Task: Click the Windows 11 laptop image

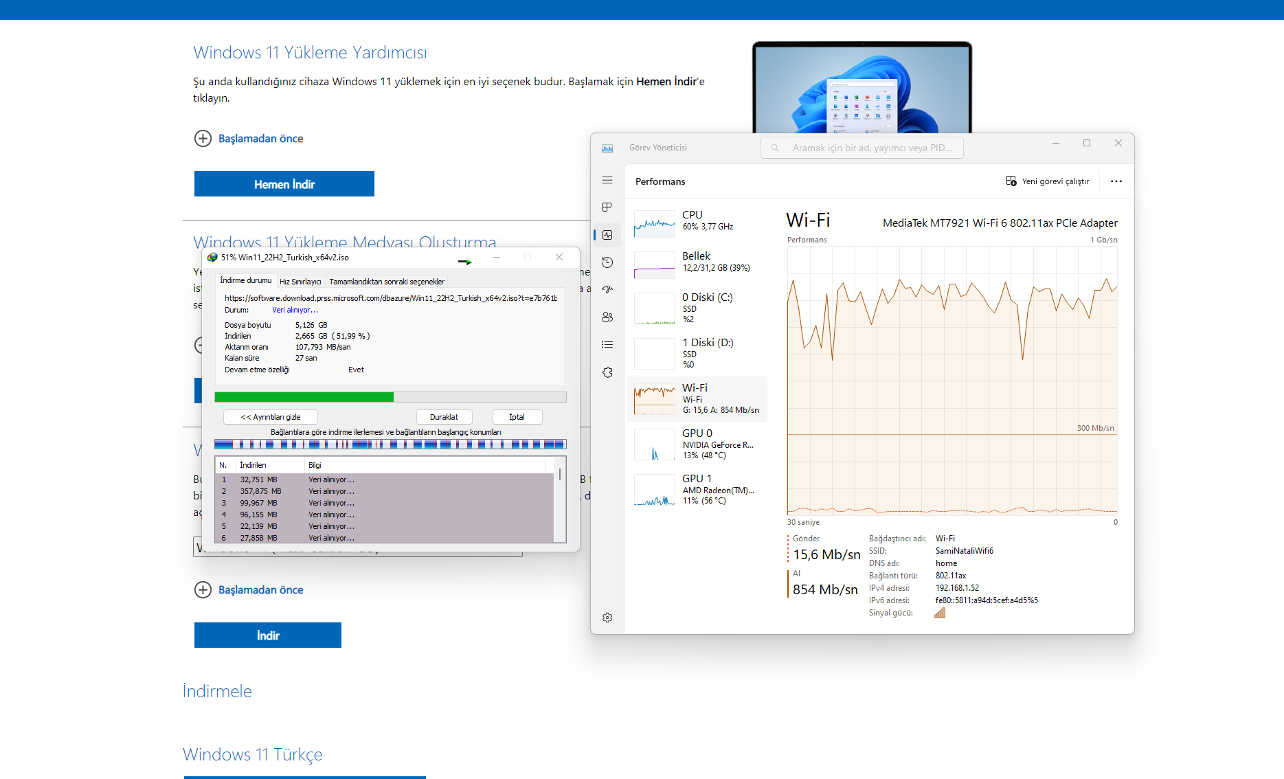Action: coord(862,87)
